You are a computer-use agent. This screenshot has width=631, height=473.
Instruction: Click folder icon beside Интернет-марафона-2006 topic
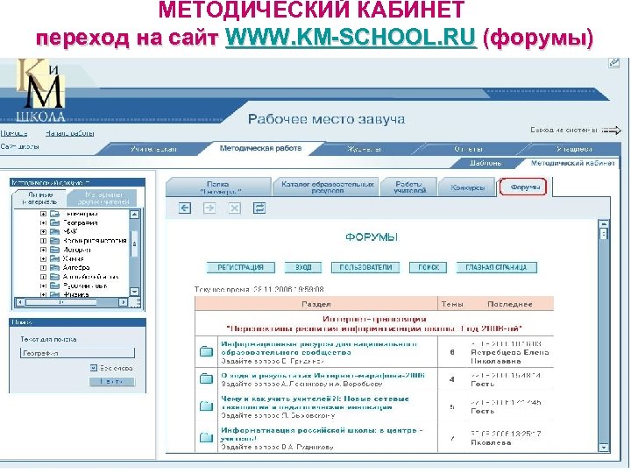click(x=207, y=378)
